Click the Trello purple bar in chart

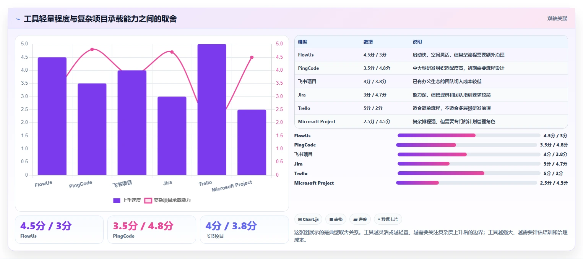tap(212, 110)
